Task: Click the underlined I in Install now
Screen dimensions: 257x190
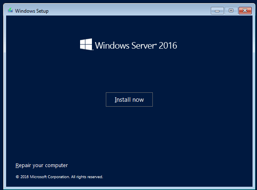Action: 116,100
